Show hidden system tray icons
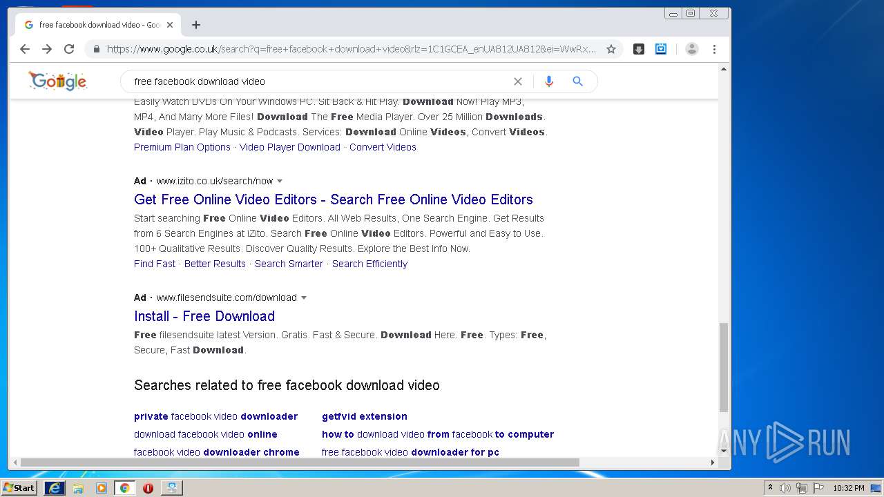This screenshot has width=884, height=497. pos(770,488)
